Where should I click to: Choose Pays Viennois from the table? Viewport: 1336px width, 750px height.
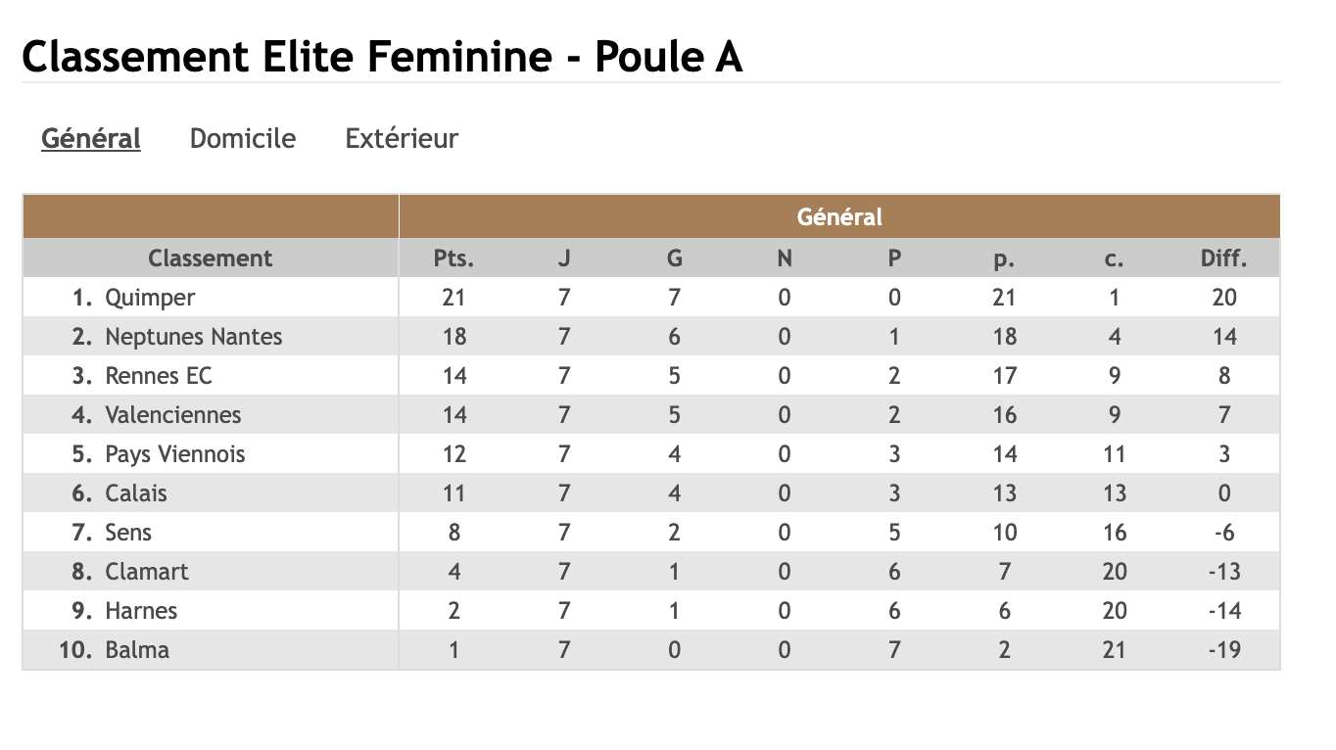coord(174,454)
